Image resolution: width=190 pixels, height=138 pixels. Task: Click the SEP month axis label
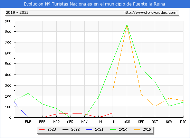tap(141, 122)
